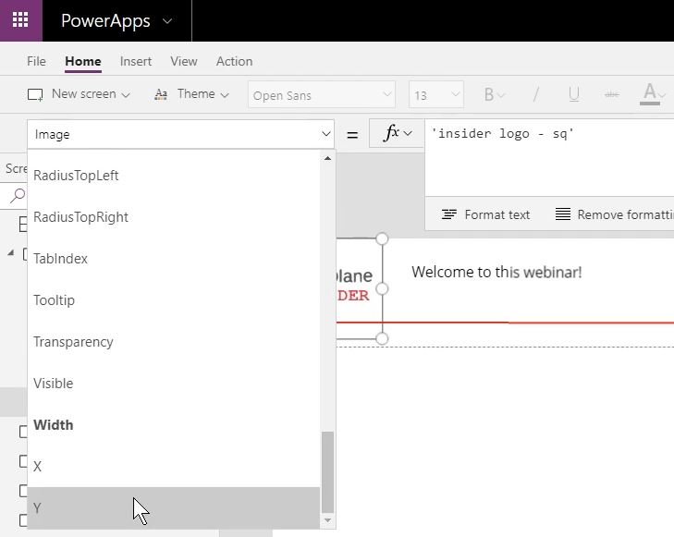This screenshot has height=537, width=674.
Task: Expand the PowerApps header chevron
Action: point(167,21)
